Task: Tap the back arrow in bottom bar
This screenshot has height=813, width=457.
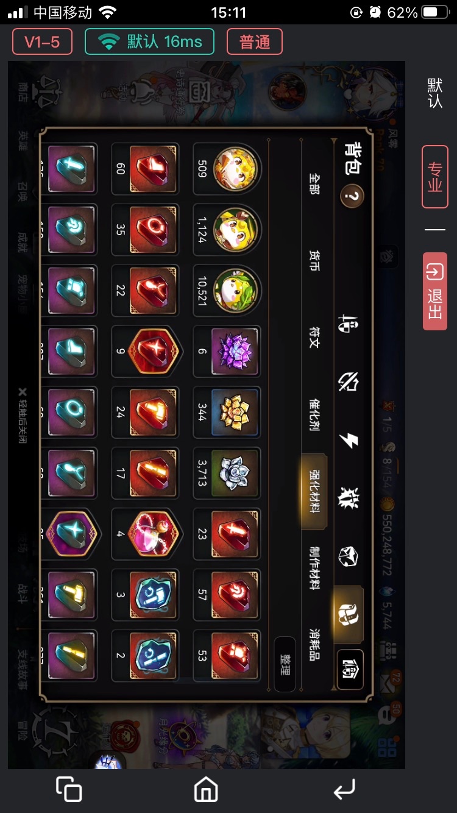Action: click(x=344, y=790)
